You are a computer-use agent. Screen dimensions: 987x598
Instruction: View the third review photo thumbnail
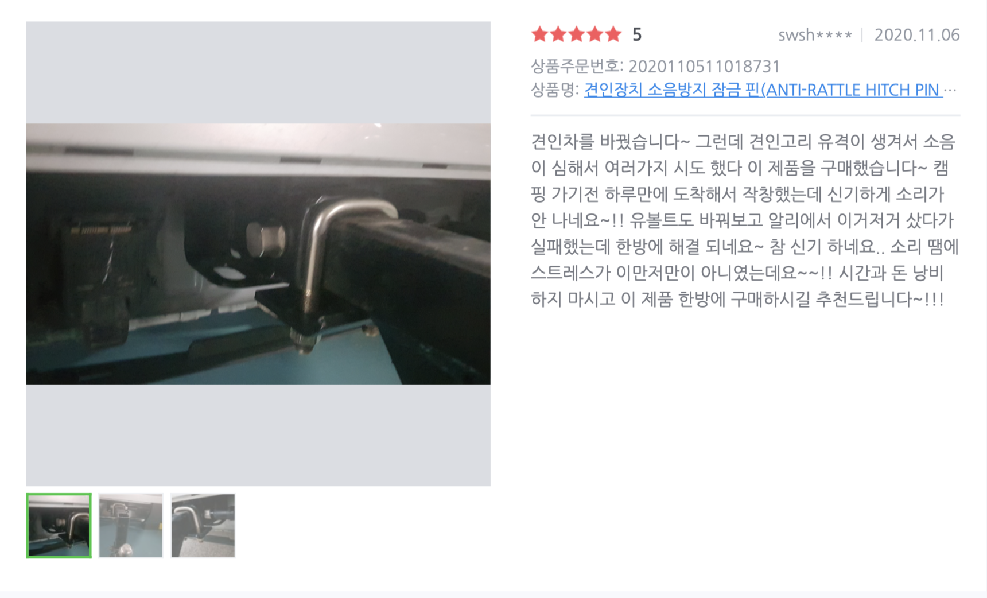tap(203, 526)
